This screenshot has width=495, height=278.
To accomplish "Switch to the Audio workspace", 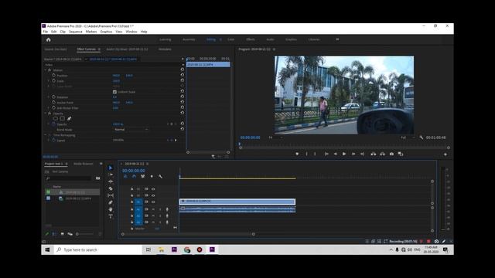I will click(270, 39).
